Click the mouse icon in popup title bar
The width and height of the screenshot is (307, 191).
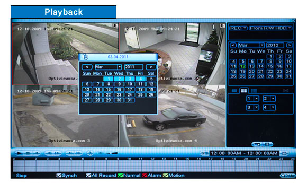pyautogui.click(x=85, y=57)
